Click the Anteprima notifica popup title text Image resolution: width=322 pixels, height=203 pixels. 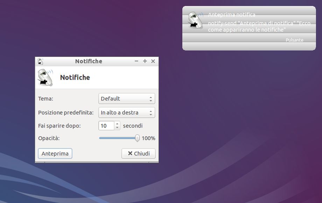231,15
